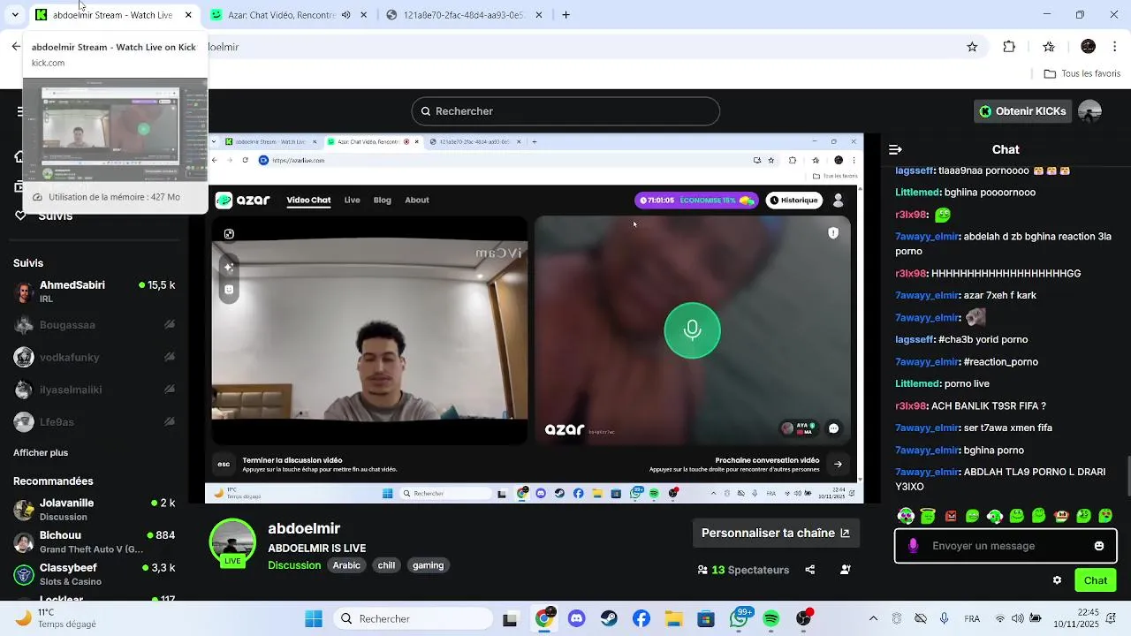This screenshot has width=1131, height=636.
Task: Go back using the browser back arrow
Action: [16, 47]
